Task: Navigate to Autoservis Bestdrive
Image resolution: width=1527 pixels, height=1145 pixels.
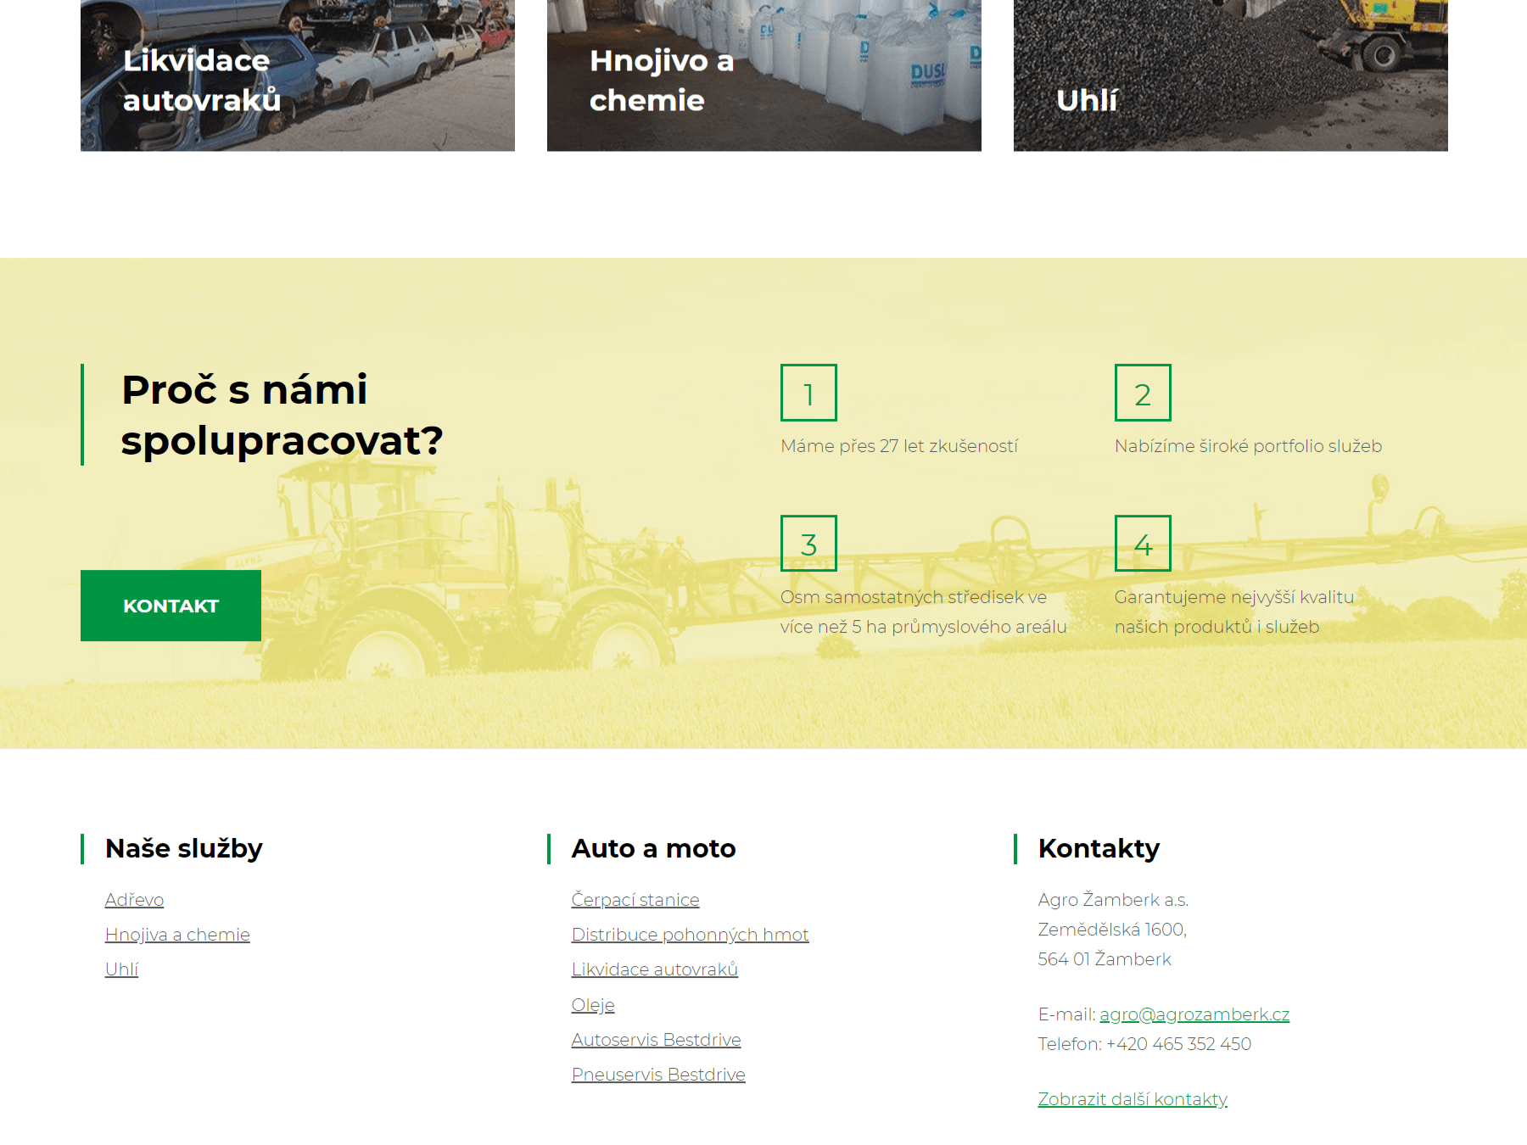Action: [656, 1040]
